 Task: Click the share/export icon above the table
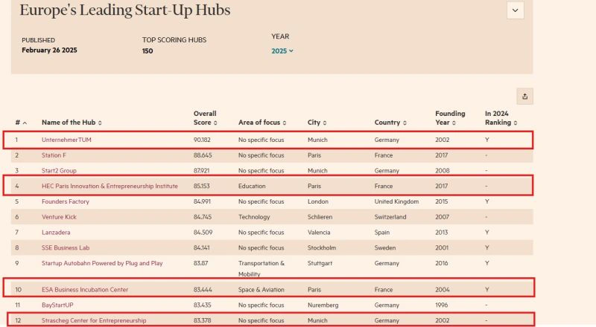point(524,97)
